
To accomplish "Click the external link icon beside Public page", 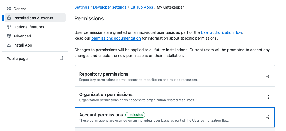I will pyautogui.click(x=61, y=58).
